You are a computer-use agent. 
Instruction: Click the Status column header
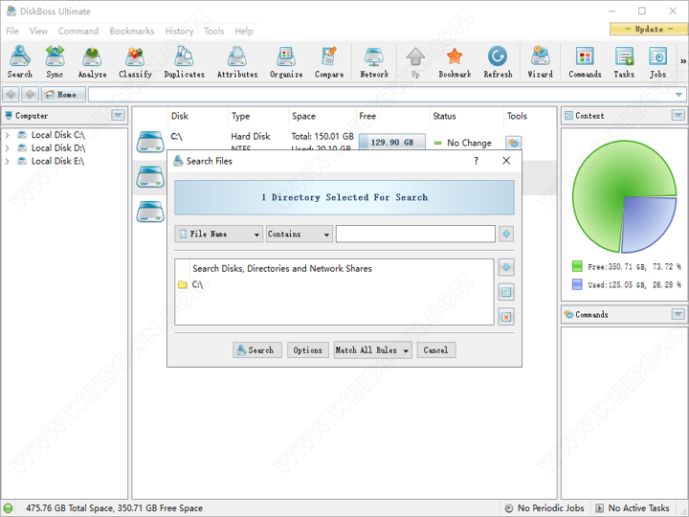point(444,116)
